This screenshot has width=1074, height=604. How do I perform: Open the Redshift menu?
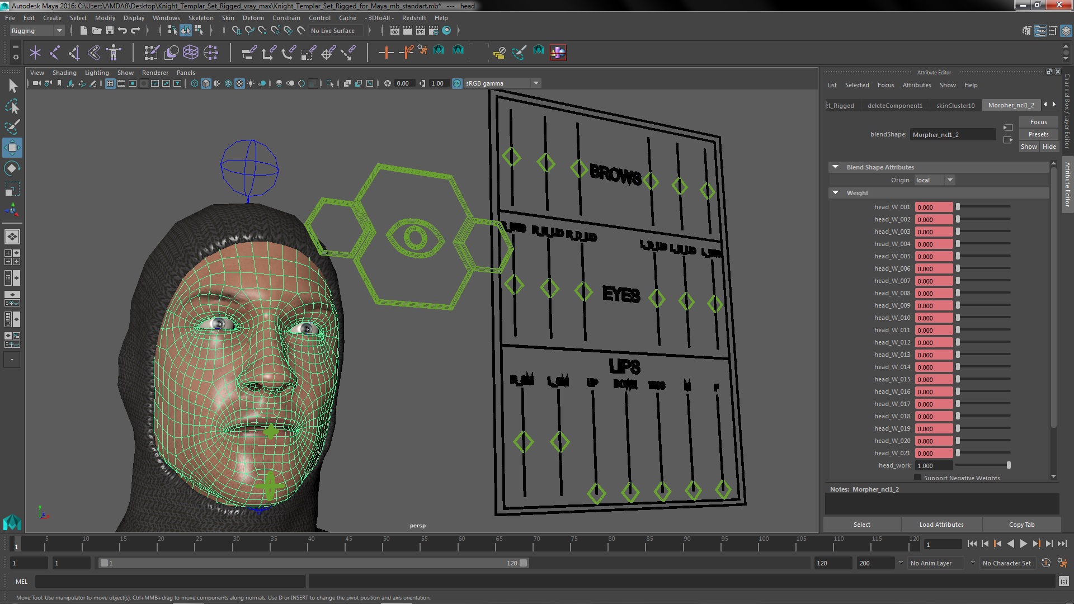point(414,18)
